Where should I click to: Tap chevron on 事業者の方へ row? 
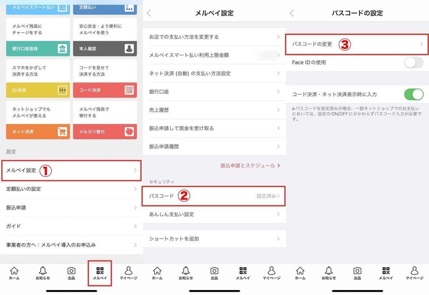point(135,245)
